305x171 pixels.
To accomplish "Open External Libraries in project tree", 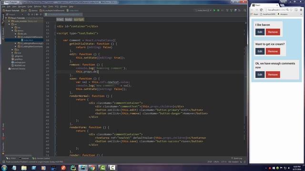I will (x=17, y=68).
